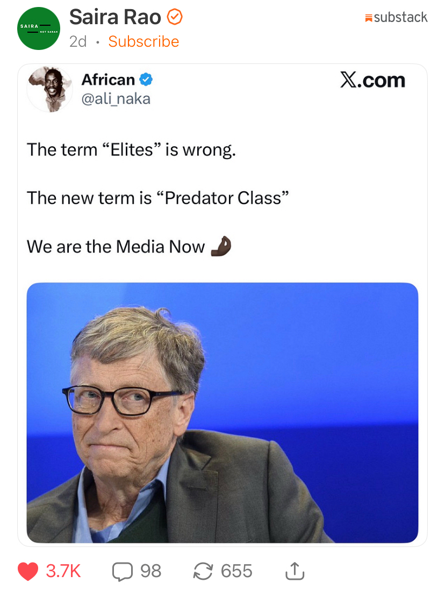Open Saira Rao's green profile avatar
Viewport: 445px width, 590px height.
[x=38, y=28]
